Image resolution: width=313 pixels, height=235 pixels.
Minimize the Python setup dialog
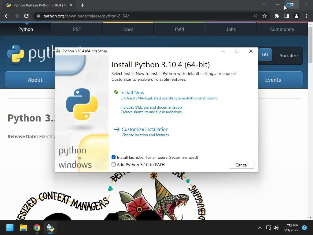click(223, 51)
